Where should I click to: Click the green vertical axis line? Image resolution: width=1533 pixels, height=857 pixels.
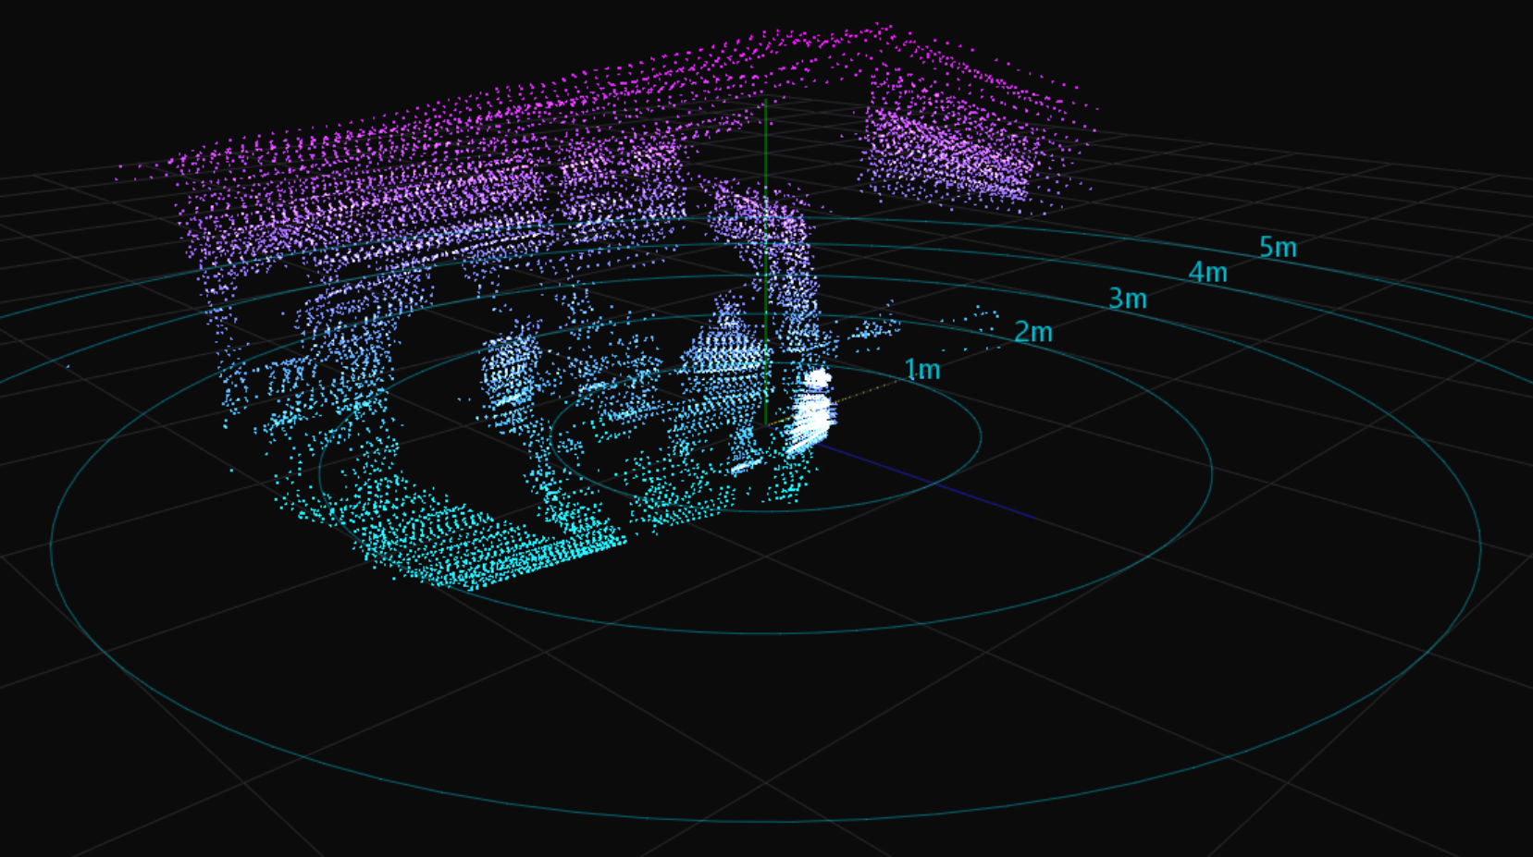click(x=765, y=261)
